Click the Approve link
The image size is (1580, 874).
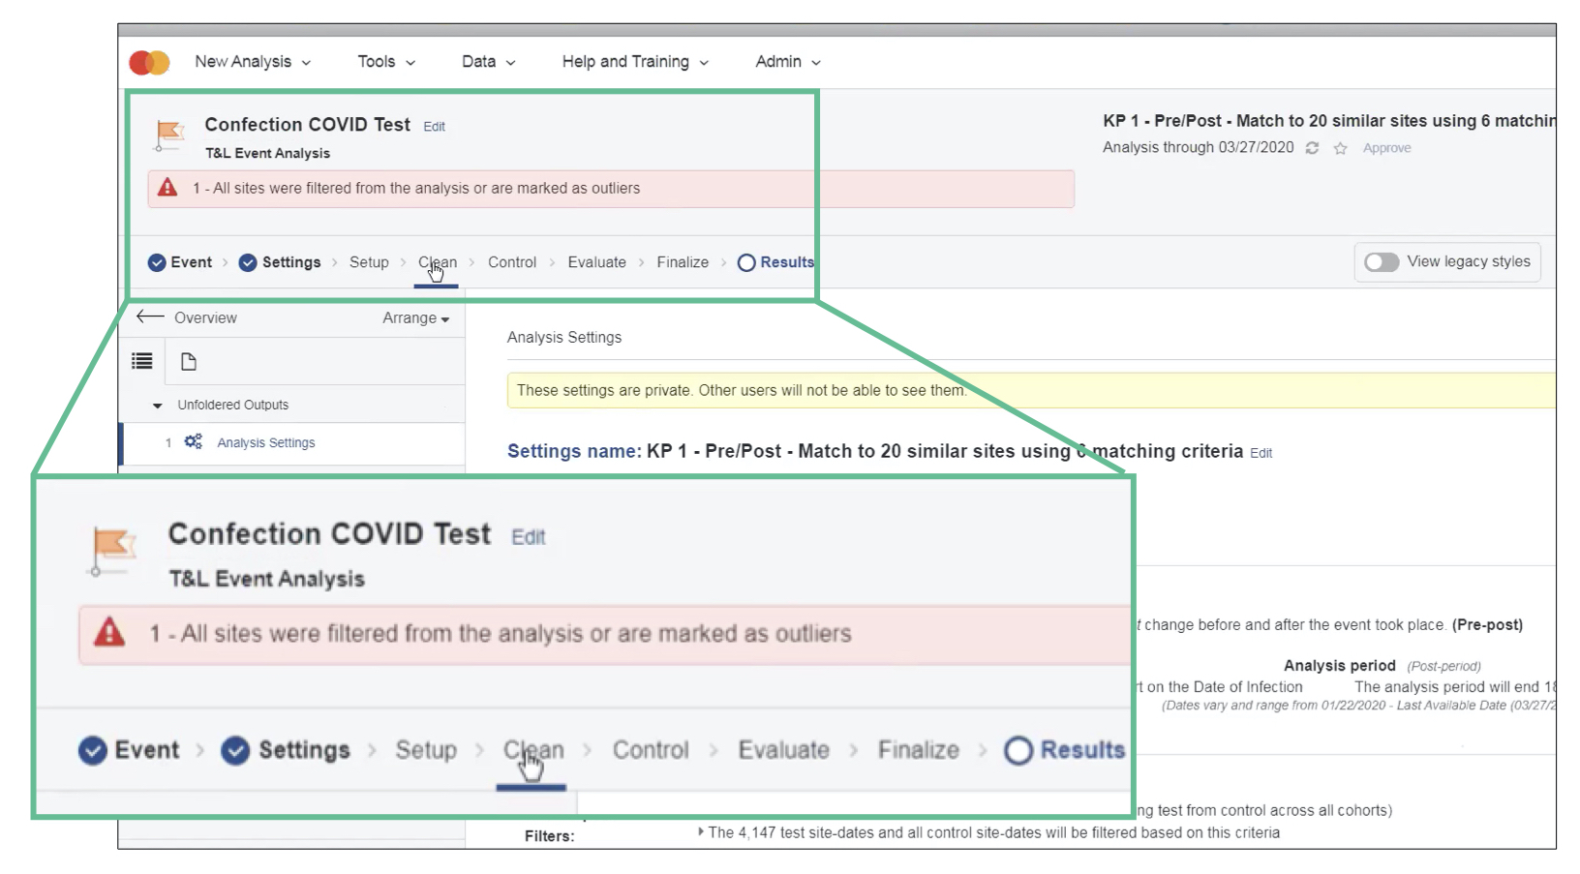pyautogui.click(x=1386, y=148)
